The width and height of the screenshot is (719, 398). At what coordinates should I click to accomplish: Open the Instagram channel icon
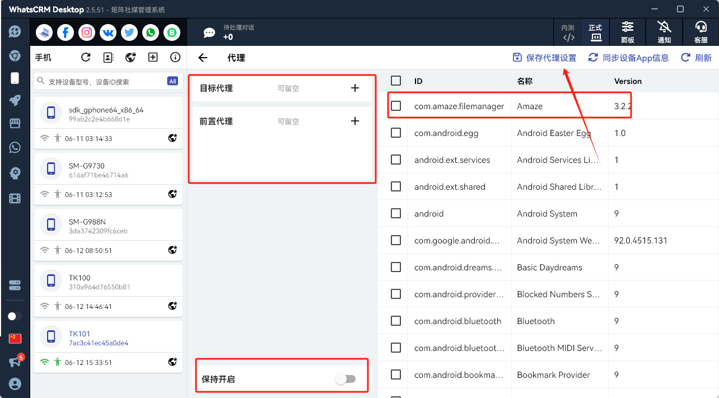click(x=87, y=32)
